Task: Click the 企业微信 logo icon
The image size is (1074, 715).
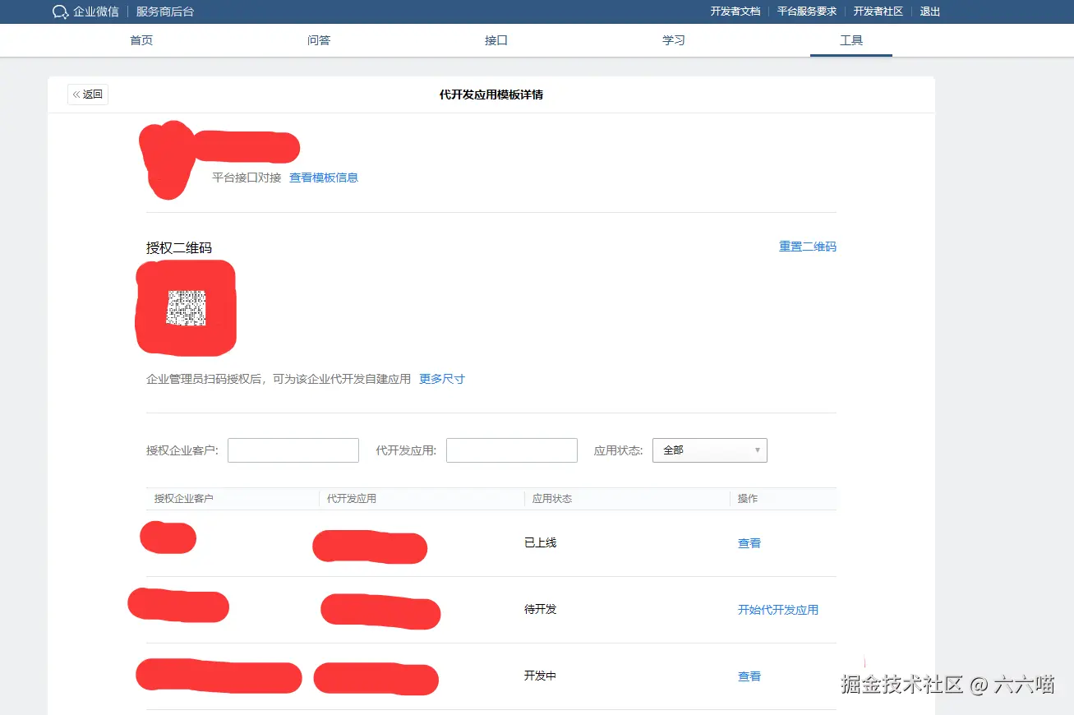Action: coord(60,12)
